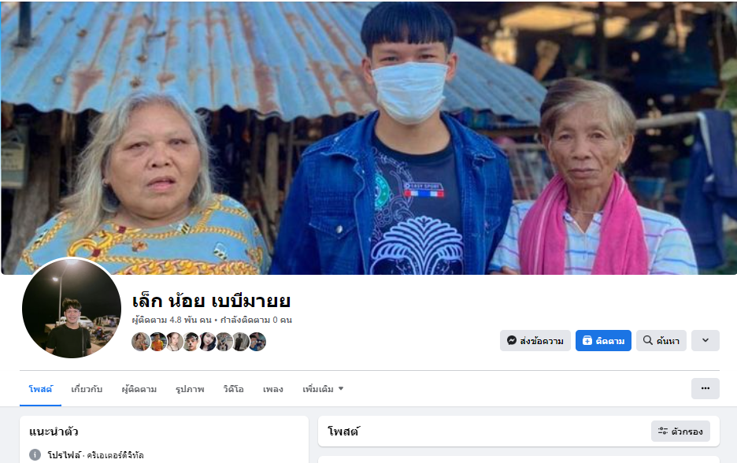Follow the page with ติดตาม button
The image size is (737, 463).
603,341
